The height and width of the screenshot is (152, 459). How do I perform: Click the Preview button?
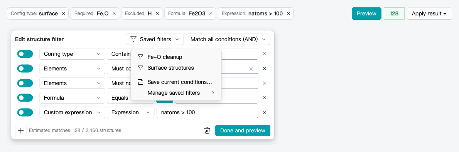click(366, 13)
